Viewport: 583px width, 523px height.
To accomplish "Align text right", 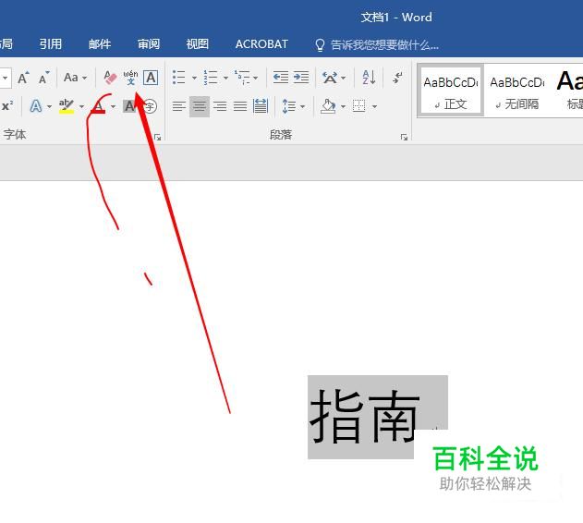I will (x=220, y=106).
